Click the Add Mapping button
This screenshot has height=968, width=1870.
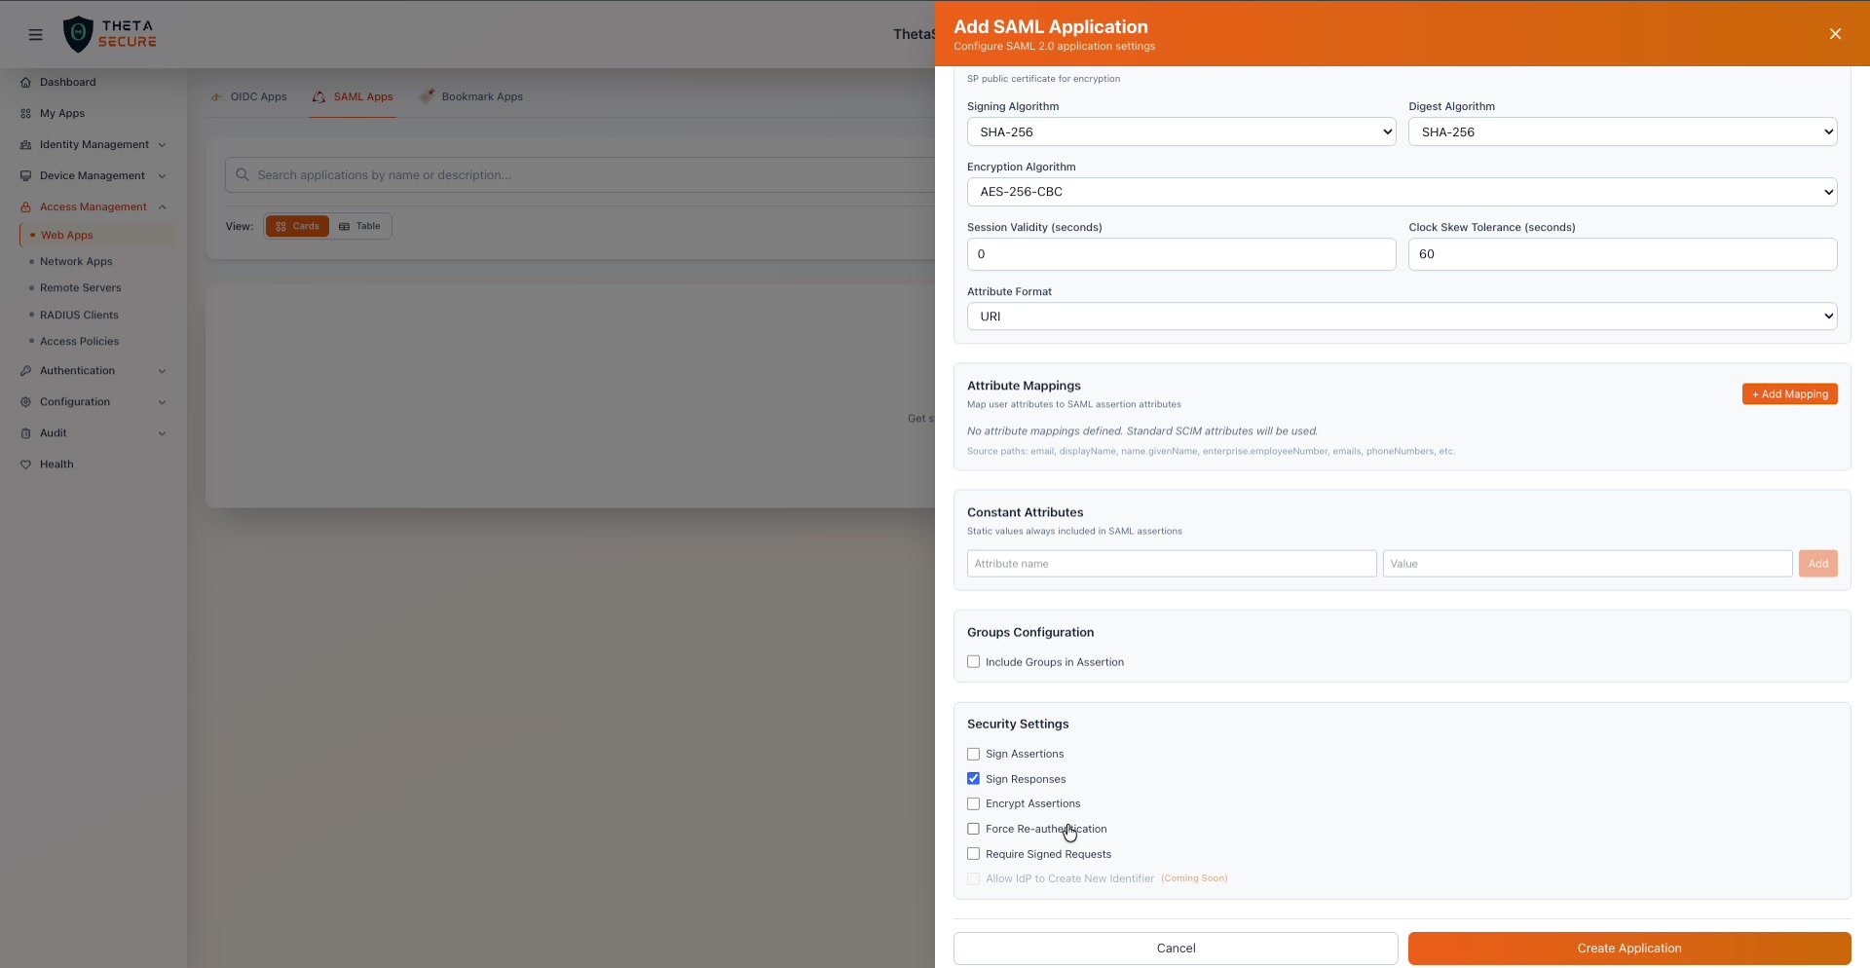point(1789,393)
